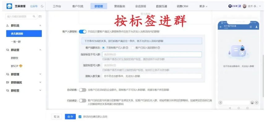Viewport: 265px width, 122px height.
Task: Open the 营销裂变 tab
Action: point(120,6)
